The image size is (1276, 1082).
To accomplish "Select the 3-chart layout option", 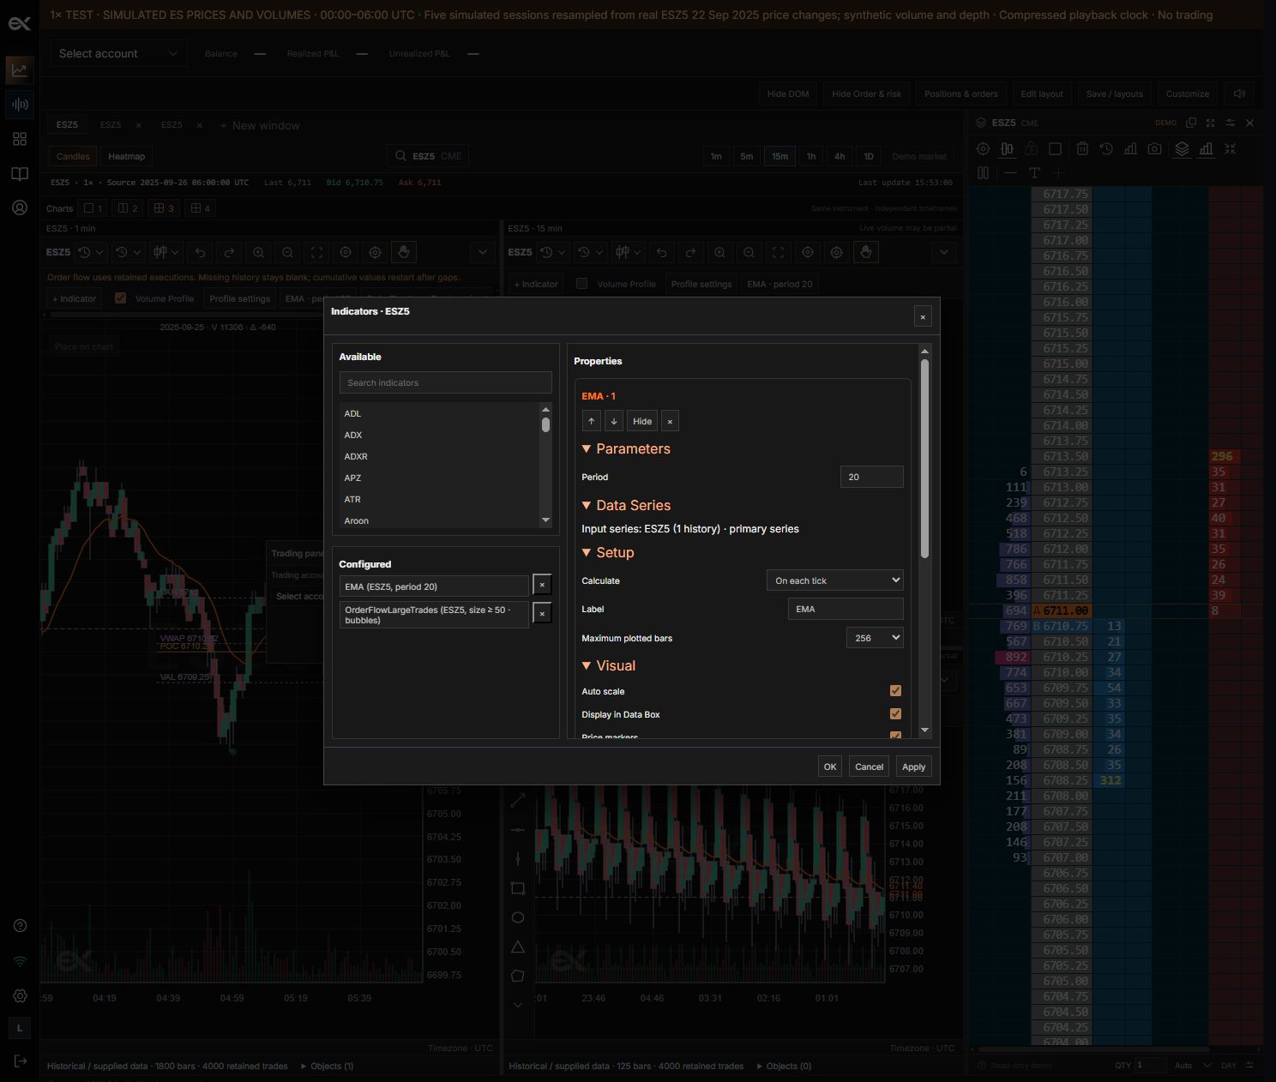I will (162, 208).
